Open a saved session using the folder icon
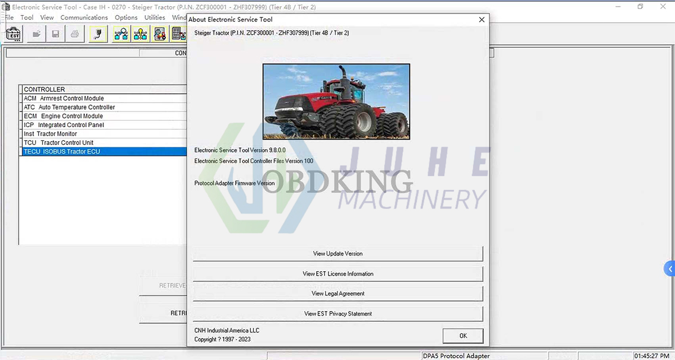 pyautogui.click(x=35, y=34)
